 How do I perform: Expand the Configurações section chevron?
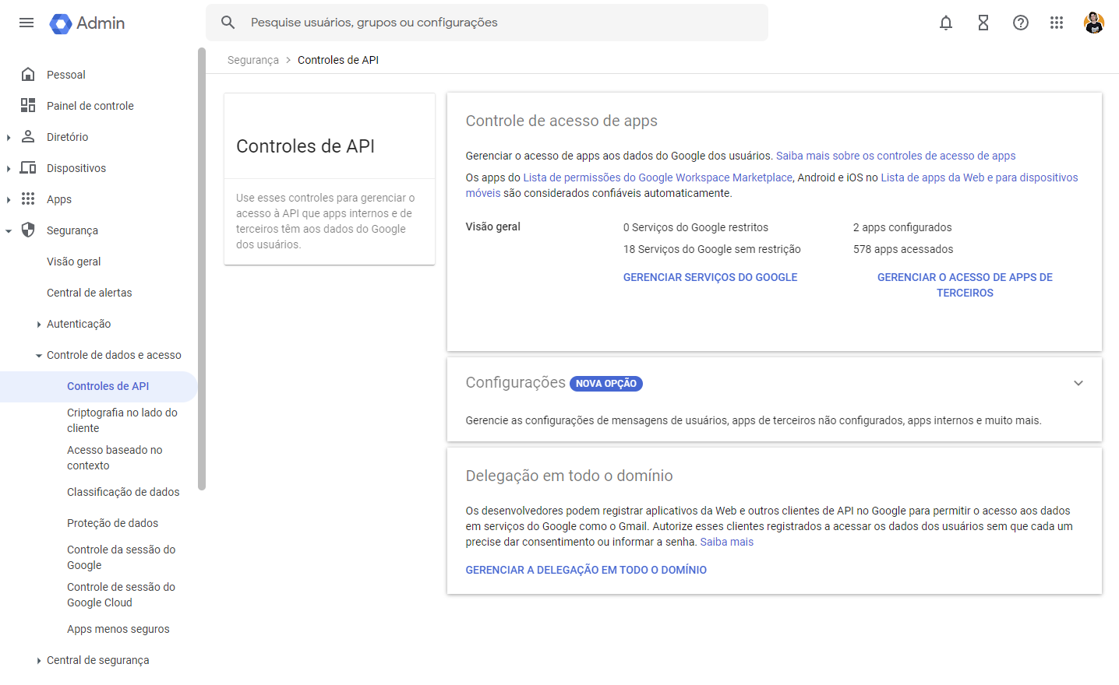coord(1078,383)
